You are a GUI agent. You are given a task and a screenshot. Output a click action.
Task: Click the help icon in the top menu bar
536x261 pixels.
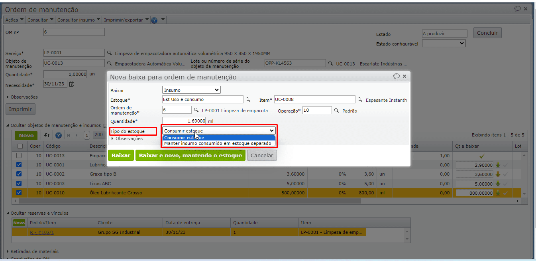(x=154, y=20)
